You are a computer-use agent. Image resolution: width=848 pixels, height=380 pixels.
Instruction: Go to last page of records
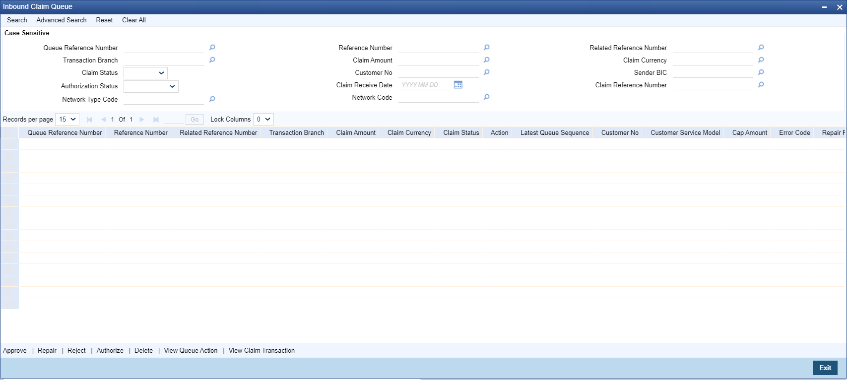[x=156, y=120]
